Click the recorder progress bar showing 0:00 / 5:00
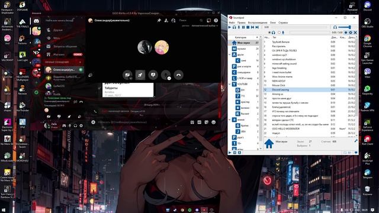The width and height of the screenshot is (379, 213). click(310, 33)
